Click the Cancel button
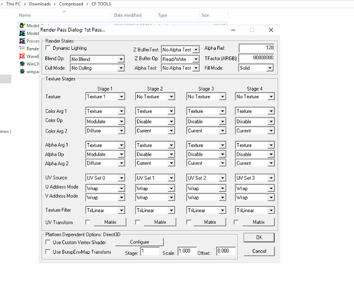This screenshot has width=354, height=284. click(259, 251)
